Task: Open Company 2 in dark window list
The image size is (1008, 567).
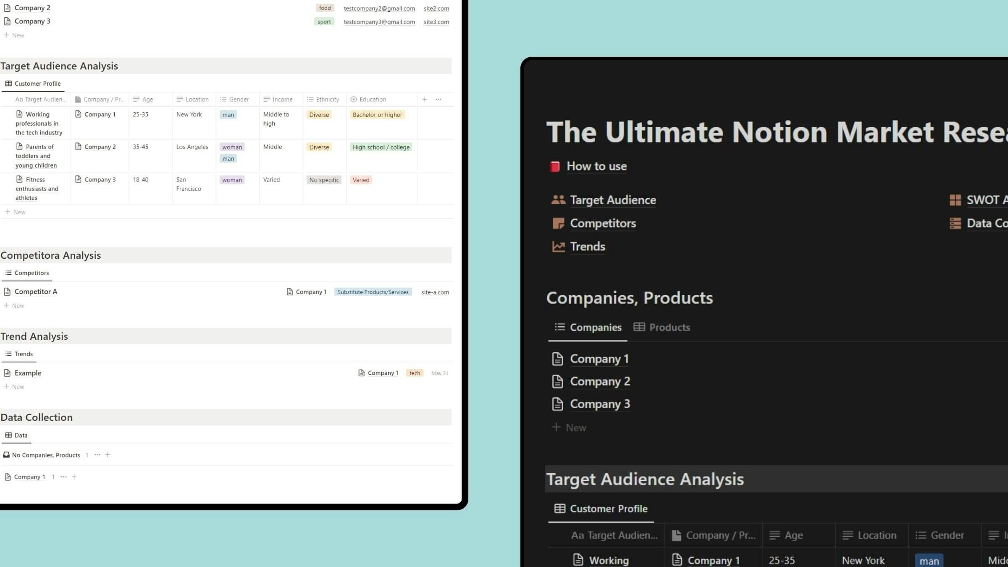Action: 600,382
